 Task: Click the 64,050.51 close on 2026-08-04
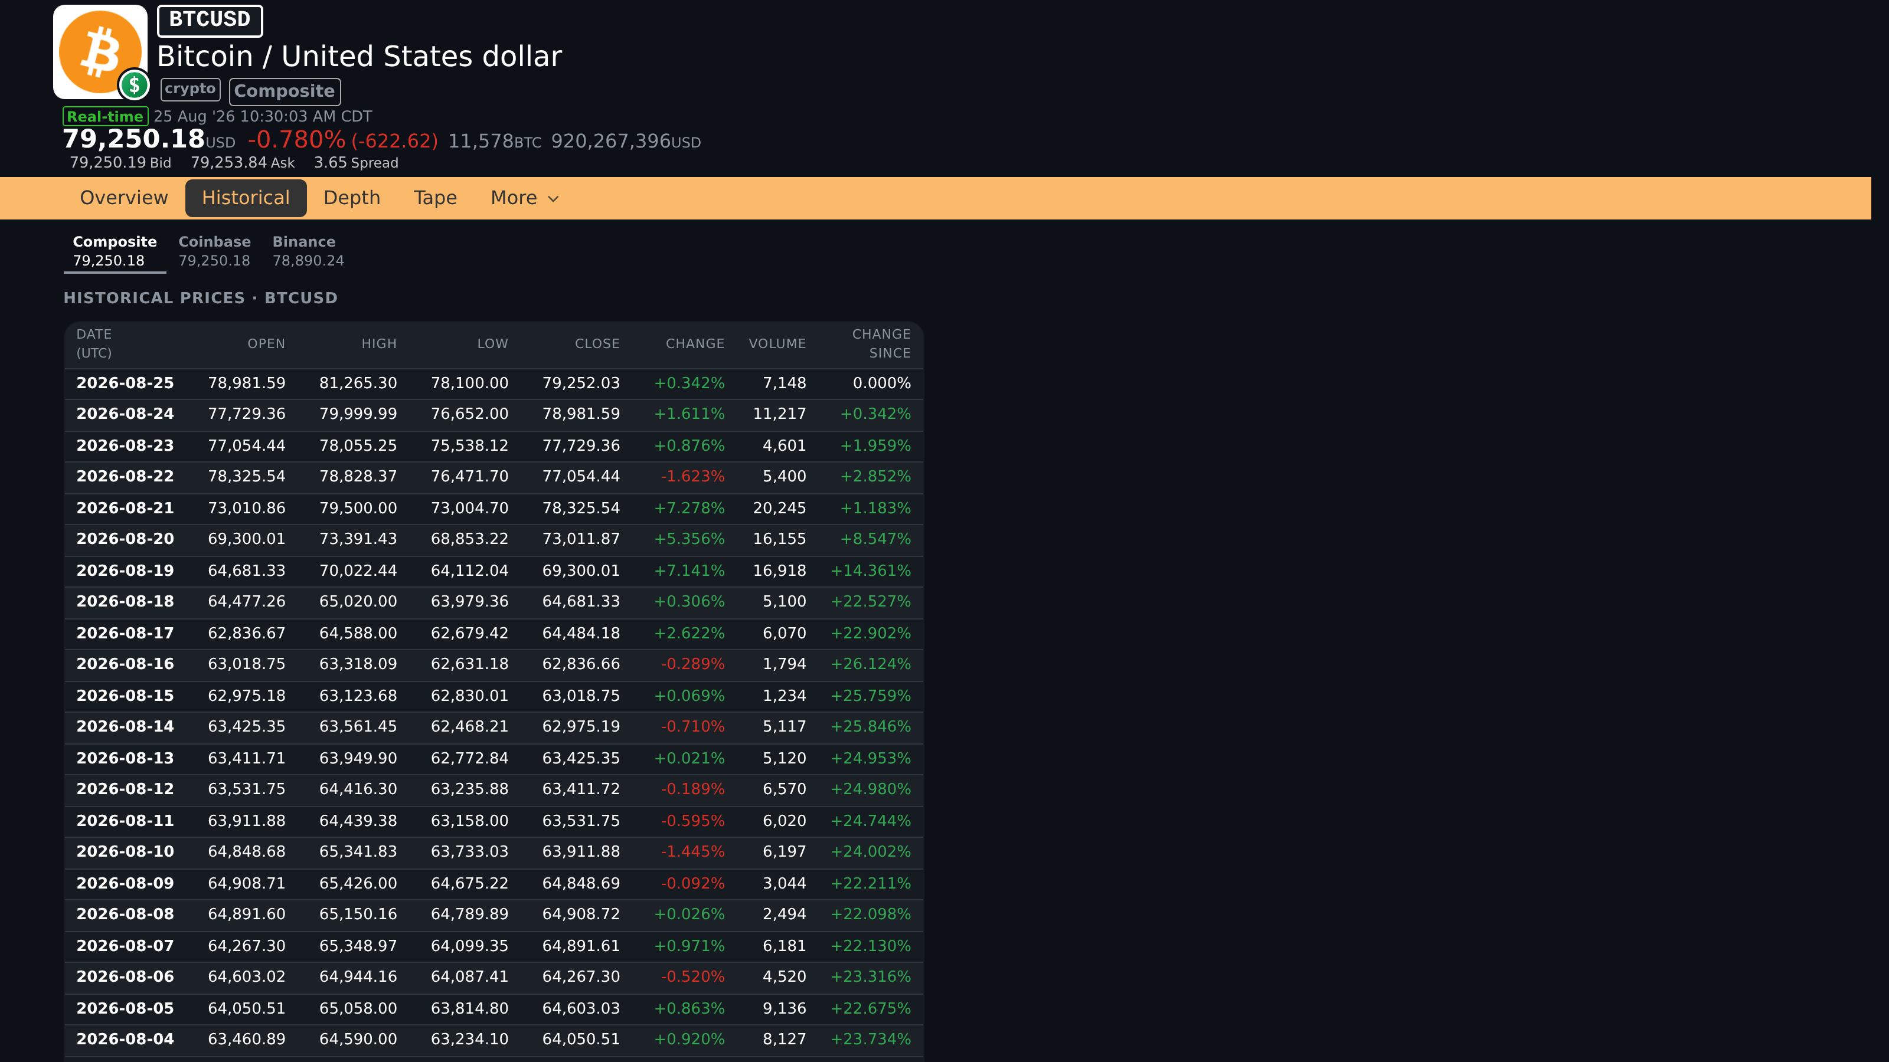point(581,1040)
